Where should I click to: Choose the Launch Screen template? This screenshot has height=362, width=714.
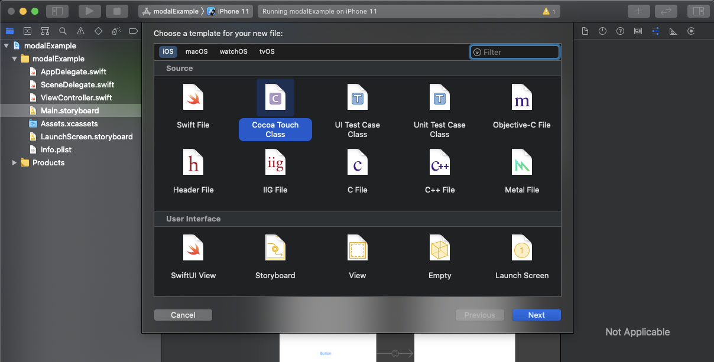coord(522,257)
